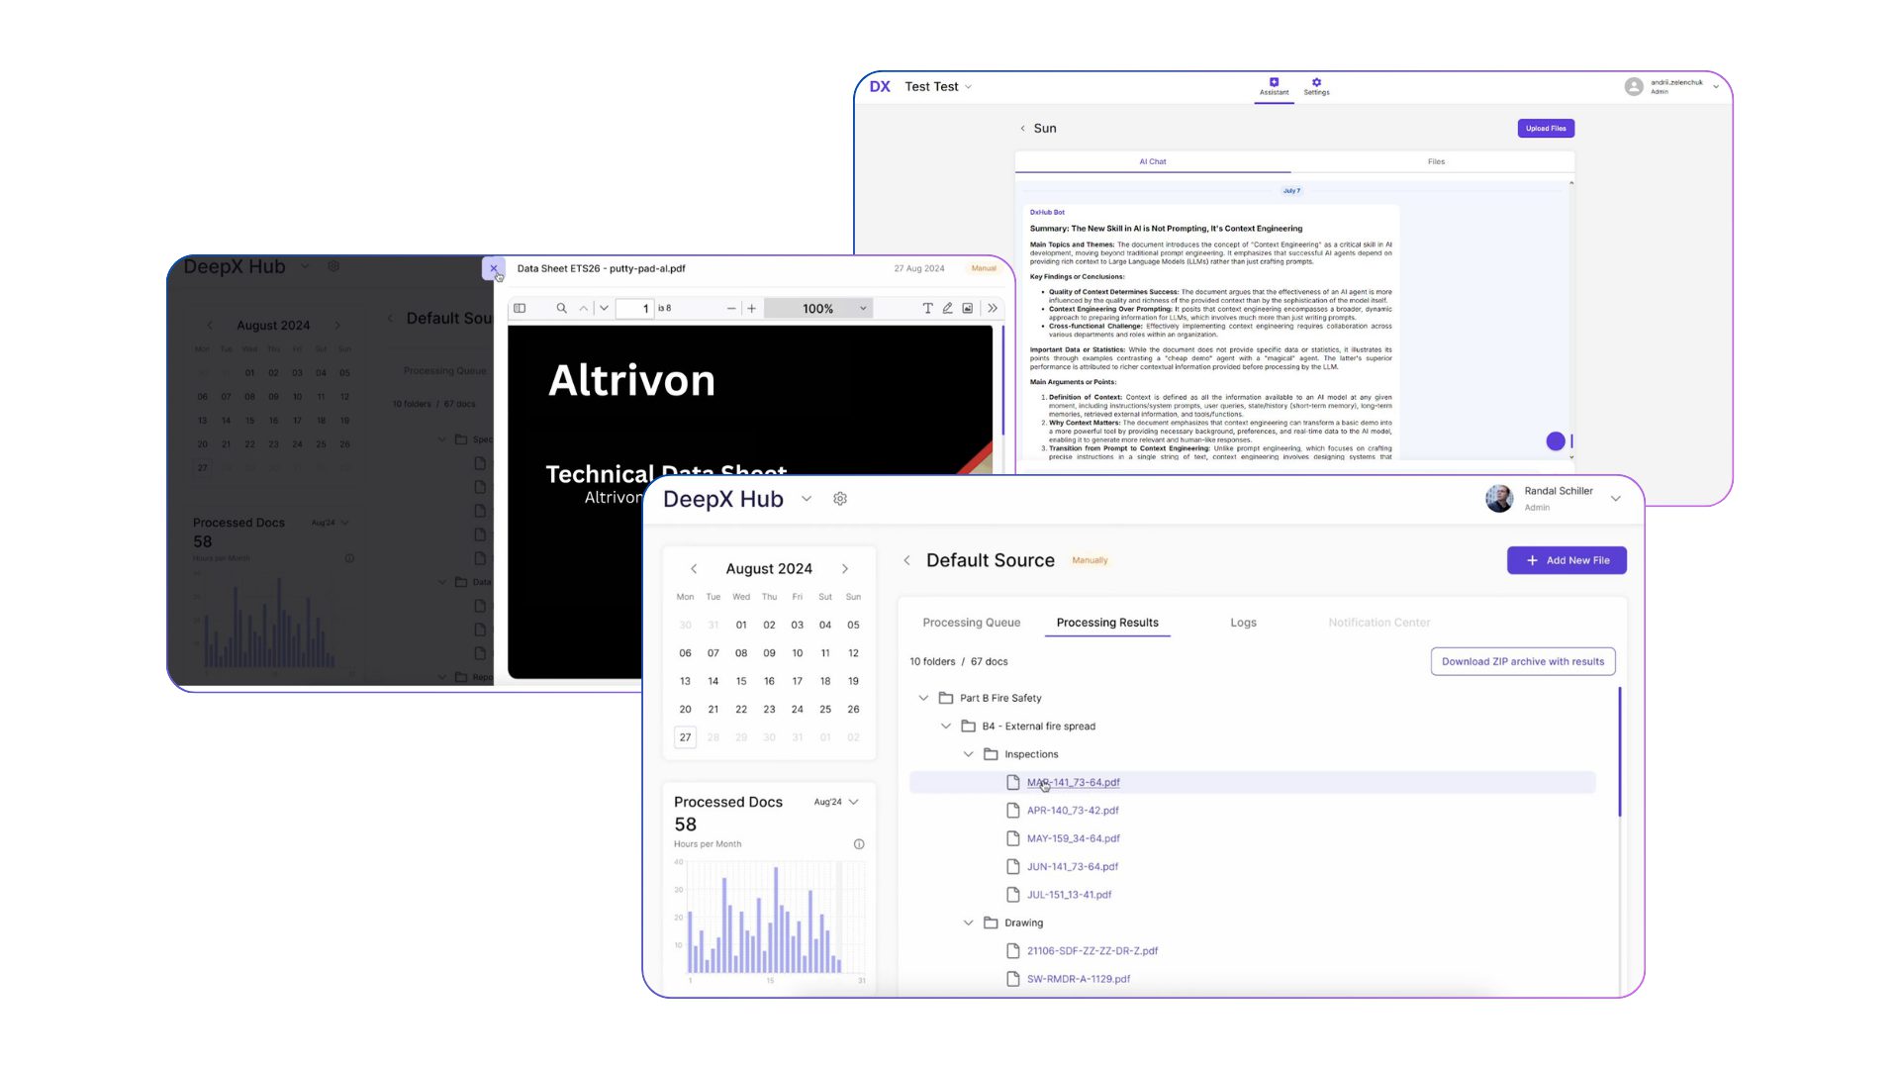Collapse the Part B Fire Safety folder
Screen dimensions: 1900x1069
(923, 698)
